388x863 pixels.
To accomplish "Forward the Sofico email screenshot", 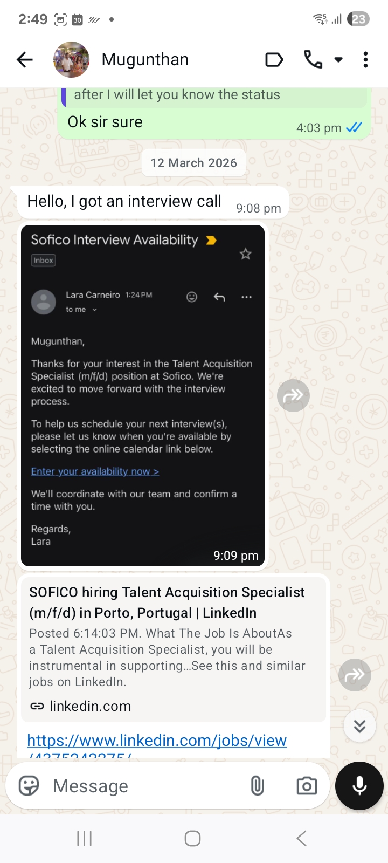I will click(293, 396).
